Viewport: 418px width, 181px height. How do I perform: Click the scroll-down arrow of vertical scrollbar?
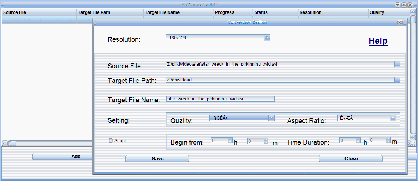(413, 138)
